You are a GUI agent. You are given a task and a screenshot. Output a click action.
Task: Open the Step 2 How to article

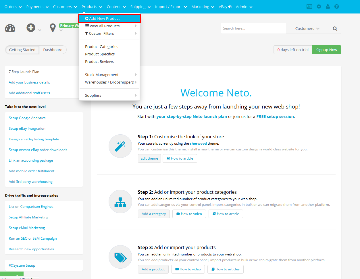[x=226, y=214]
